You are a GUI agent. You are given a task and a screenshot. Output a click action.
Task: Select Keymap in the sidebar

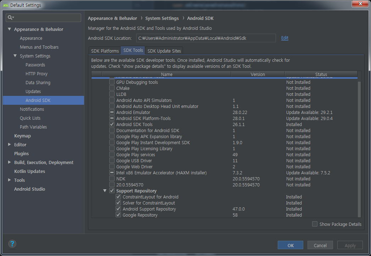pyautogui.click(x=22, y=136)
